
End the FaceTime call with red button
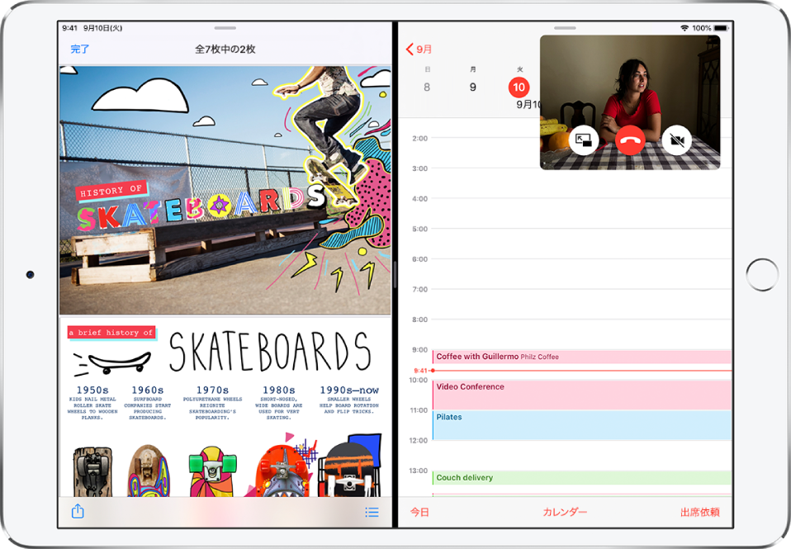pos(630,140)
